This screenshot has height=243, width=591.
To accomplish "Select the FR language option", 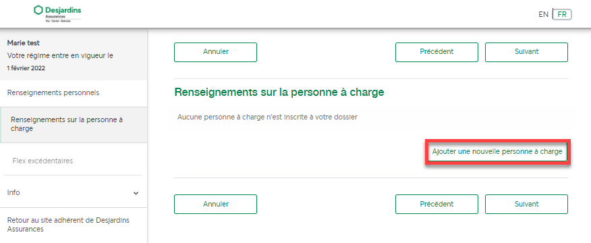I will (x=562, y=15).
